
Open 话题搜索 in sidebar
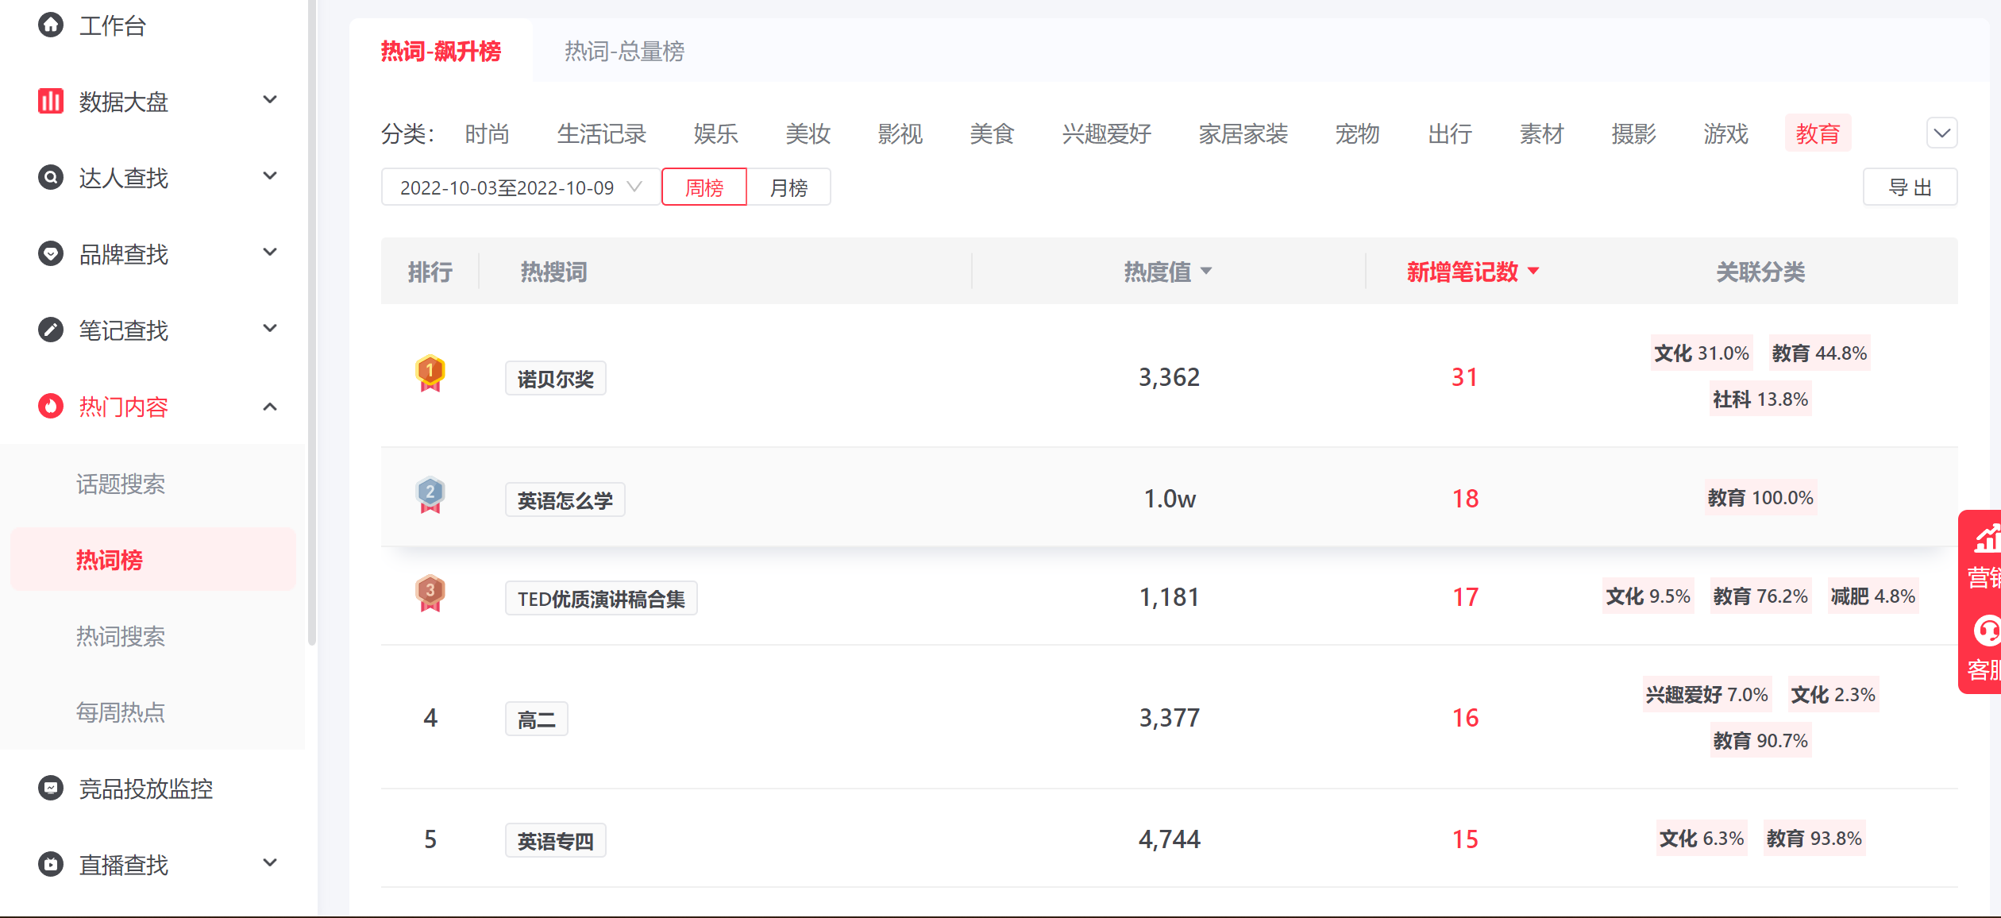pyautogui.click(x=121, y=484)
